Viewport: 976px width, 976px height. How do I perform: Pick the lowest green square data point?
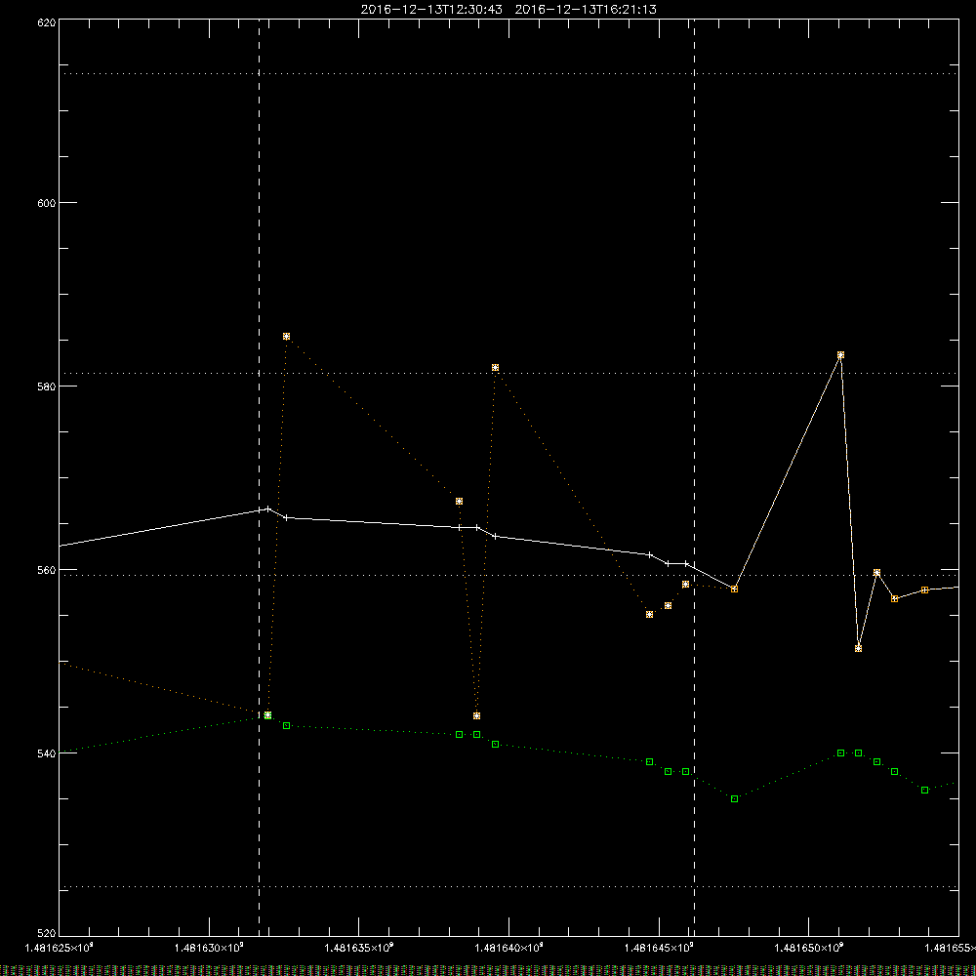pyautogui.click(x=735, y=798)
